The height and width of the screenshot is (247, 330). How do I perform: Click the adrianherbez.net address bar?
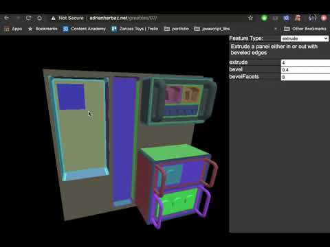[123, 18]
